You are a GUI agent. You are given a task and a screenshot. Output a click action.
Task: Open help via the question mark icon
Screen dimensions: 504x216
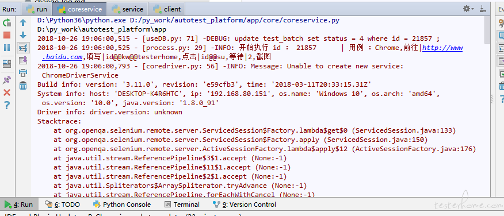tap(7, 105)
